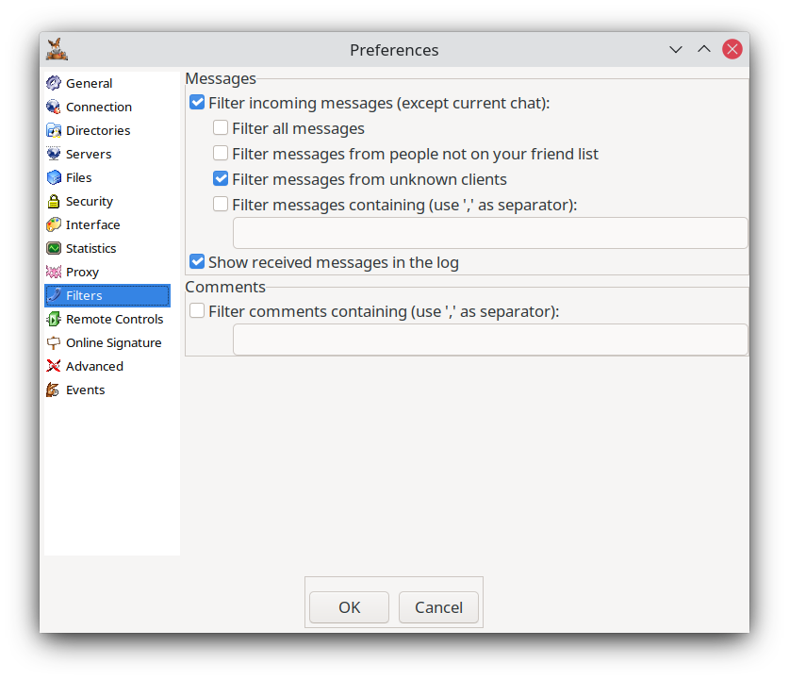
Task: Click the General preferences icon
Action: point(54,83)
